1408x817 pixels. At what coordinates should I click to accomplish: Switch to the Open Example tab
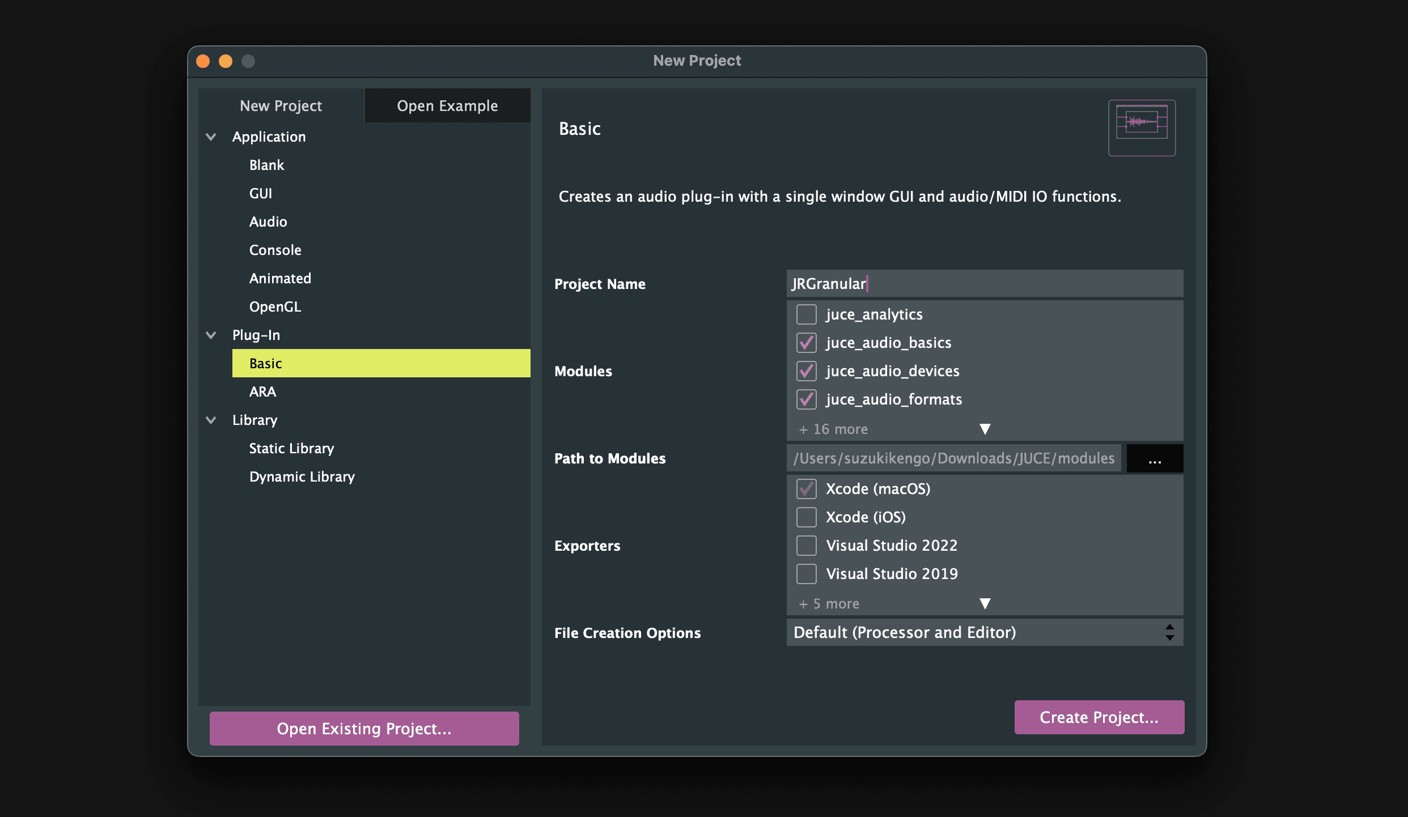447,106
